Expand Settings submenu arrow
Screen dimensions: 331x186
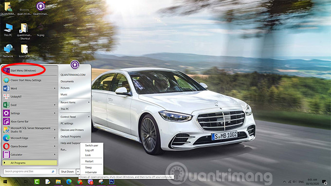click(55, 113)
